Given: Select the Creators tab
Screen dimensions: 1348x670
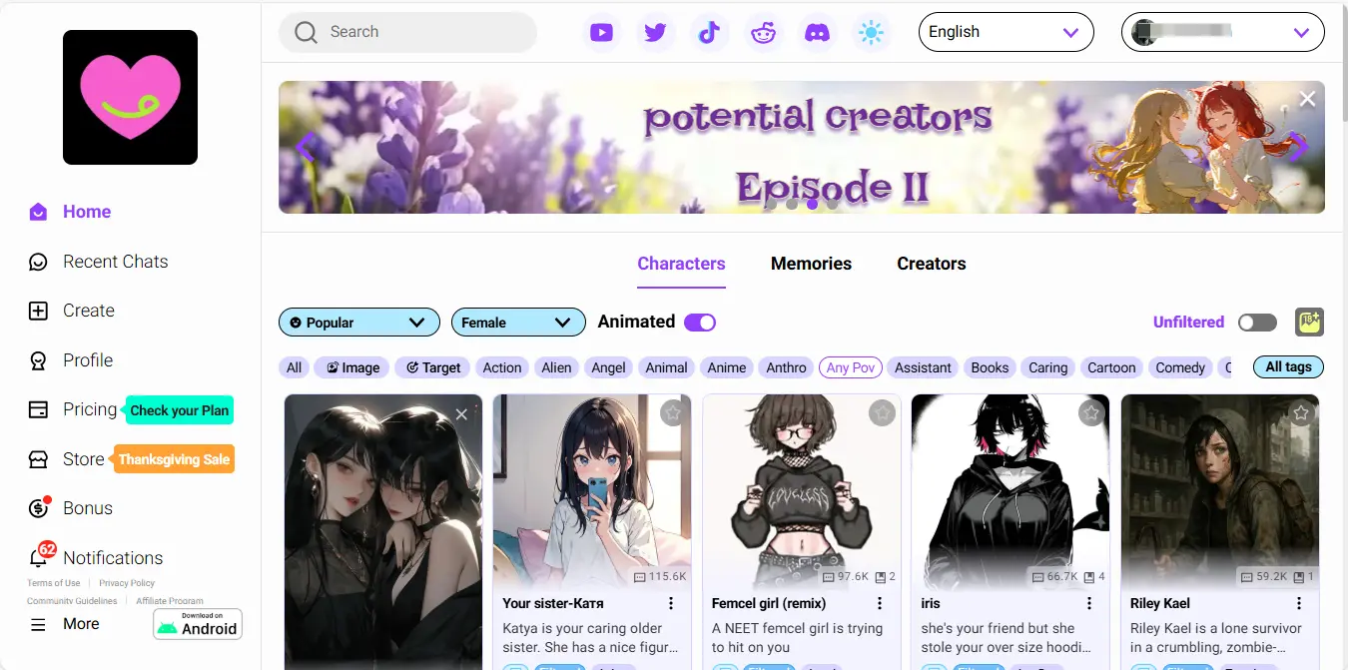Looking at the screenshot, I should tap(931, 263).
